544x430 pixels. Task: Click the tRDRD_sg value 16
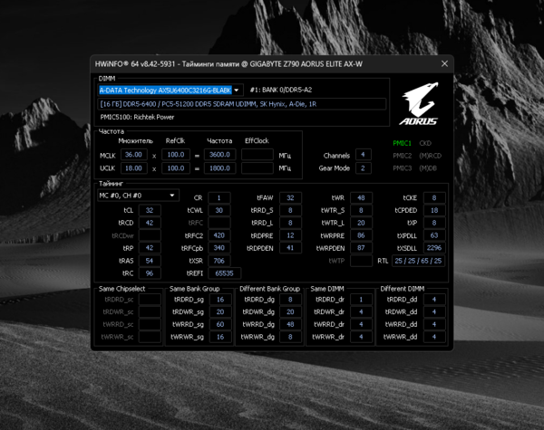coord(220,300)
